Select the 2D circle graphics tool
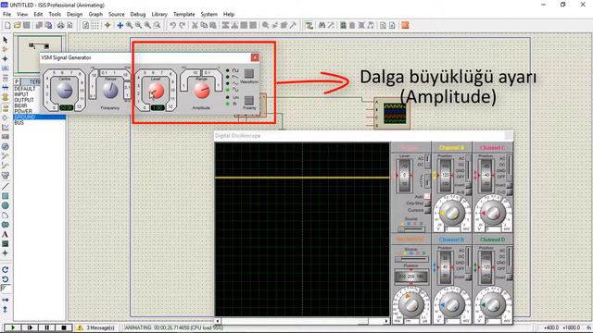Screen dimensions: 593x333 point(5,205)
